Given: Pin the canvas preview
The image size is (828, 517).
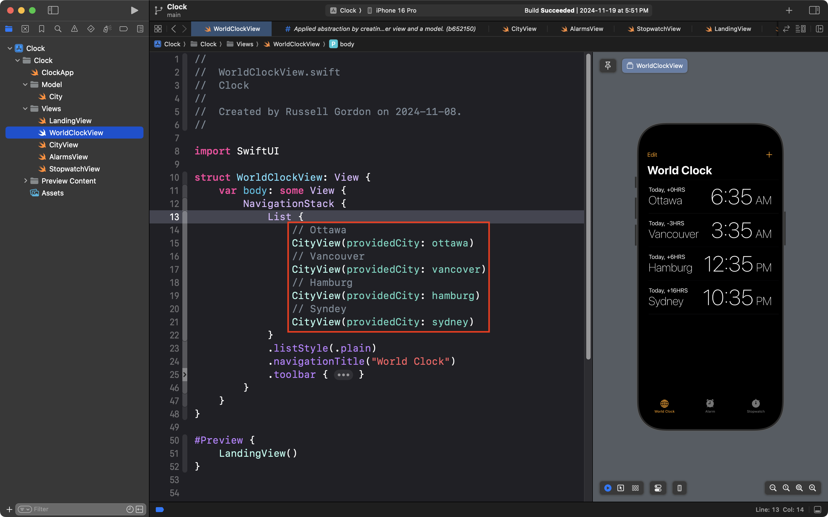Looking at the screenshot, I should [608, 66].
